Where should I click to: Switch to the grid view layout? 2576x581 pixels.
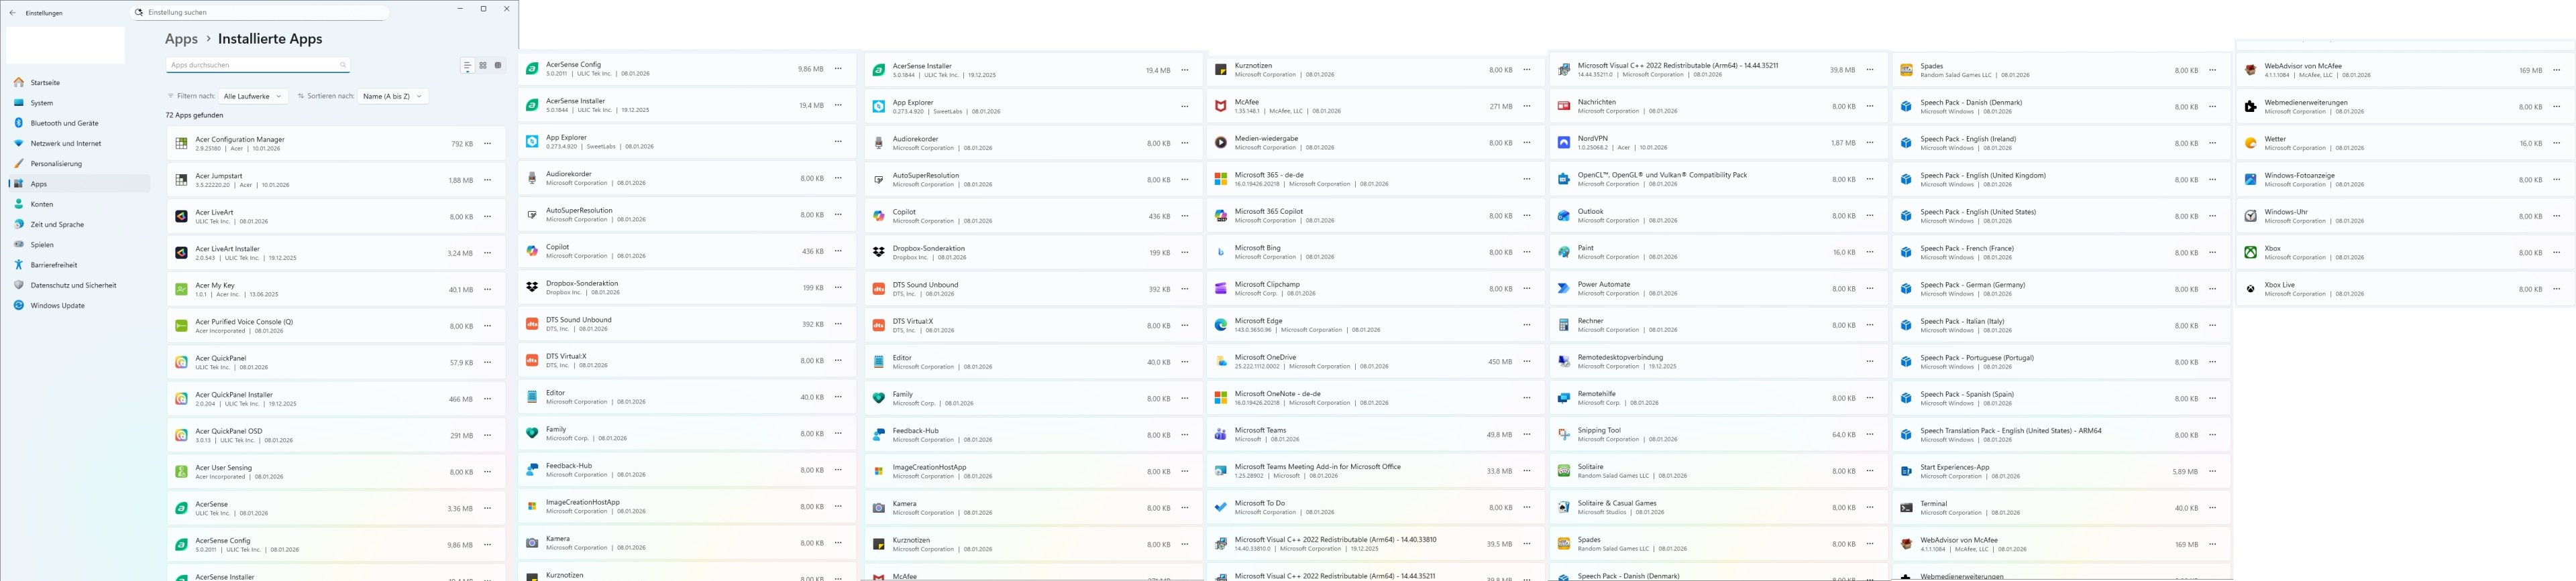pyautogui.click(x=483, y=66)
